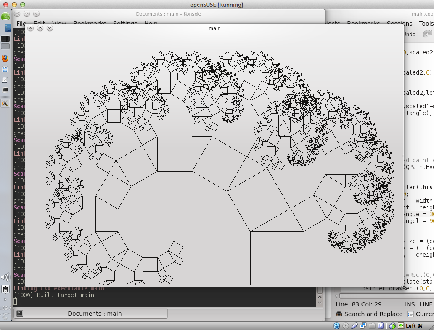Open the Tools menu in editor

tap(426, 24)
